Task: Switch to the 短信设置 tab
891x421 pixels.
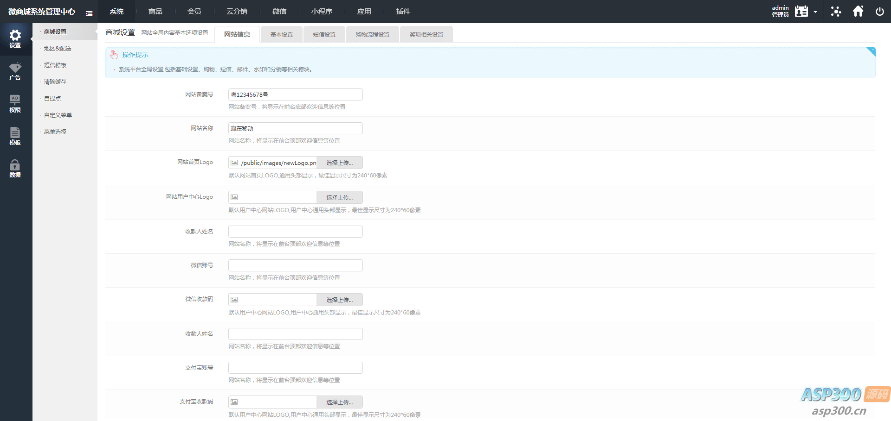Action: pyautogui.click(x=324, y=34)
